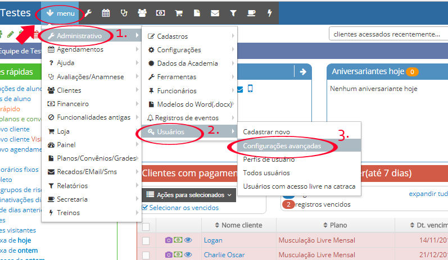Screen dimensions: 448x260
Task: Click the funnel reports icon in toolbar
Action: 233,13
